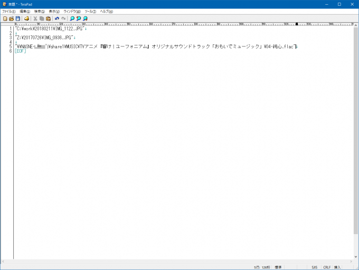The image size is (359, 270).
Task: Open the 表示(V) menu
Action: click(54, 12)
